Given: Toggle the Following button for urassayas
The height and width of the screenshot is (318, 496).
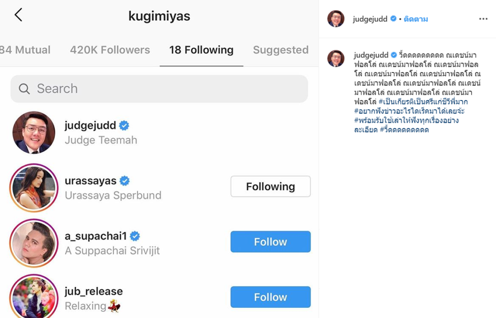Looking at the screenshot, I should click(270, 187).
